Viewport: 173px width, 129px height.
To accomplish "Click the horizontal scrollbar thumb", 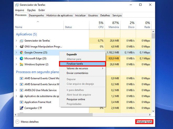I will 55,115.
